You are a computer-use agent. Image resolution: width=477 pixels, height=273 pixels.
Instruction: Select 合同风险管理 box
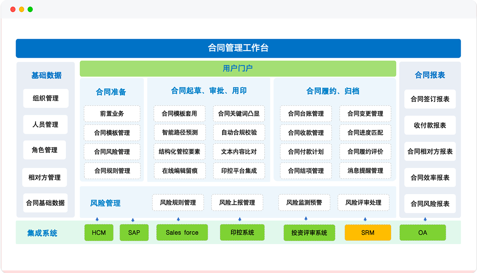(112, 152)
